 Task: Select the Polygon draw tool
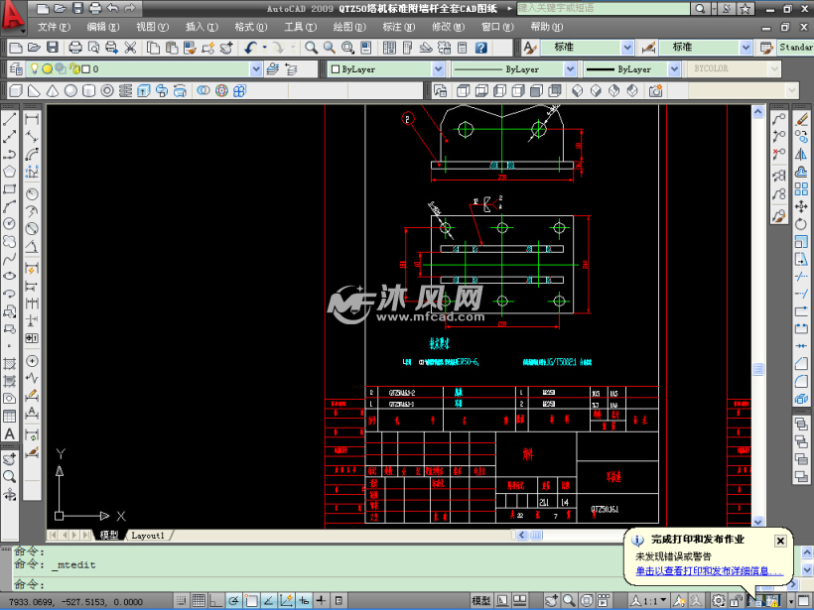(10, 172)
